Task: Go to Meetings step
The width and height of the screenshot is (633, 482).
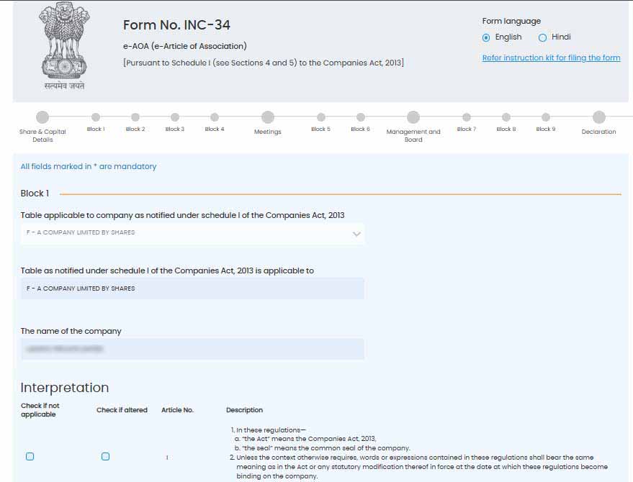Action: [267, 117]
